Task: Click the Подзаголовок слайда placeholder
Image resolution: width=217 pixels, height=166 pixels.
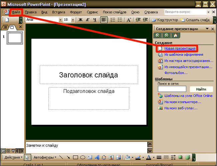Action: pos(89,98)
